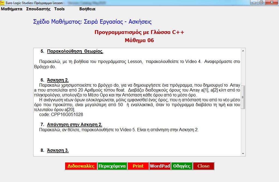Click the title 'Προγραμματισμός με Γλώσσα C++'

(139, 32)
